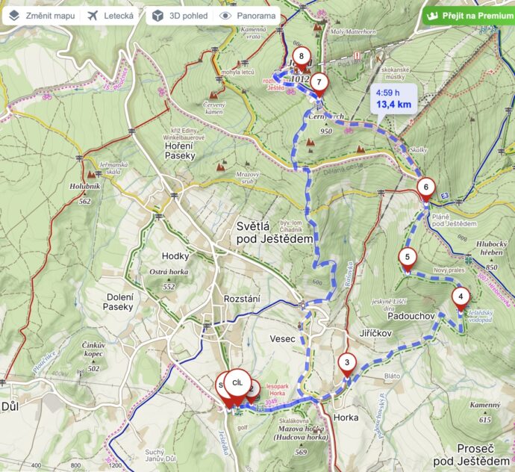Switch to Letecká aerial view
Screen dimensions: 515x472
(x=110, y=16)
